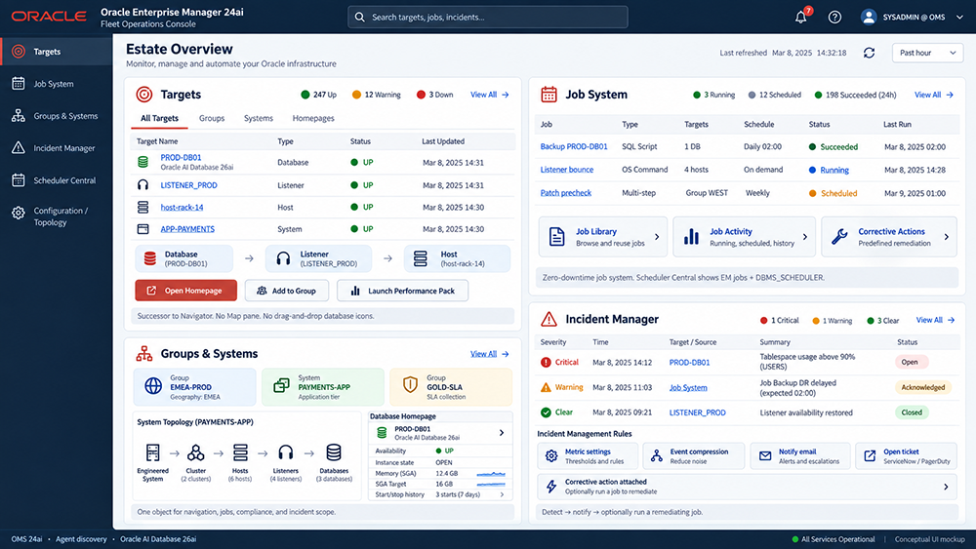976x549 pixels.
Task: Click the SYSADMIN user avatar icon
Action: [869, 17]
